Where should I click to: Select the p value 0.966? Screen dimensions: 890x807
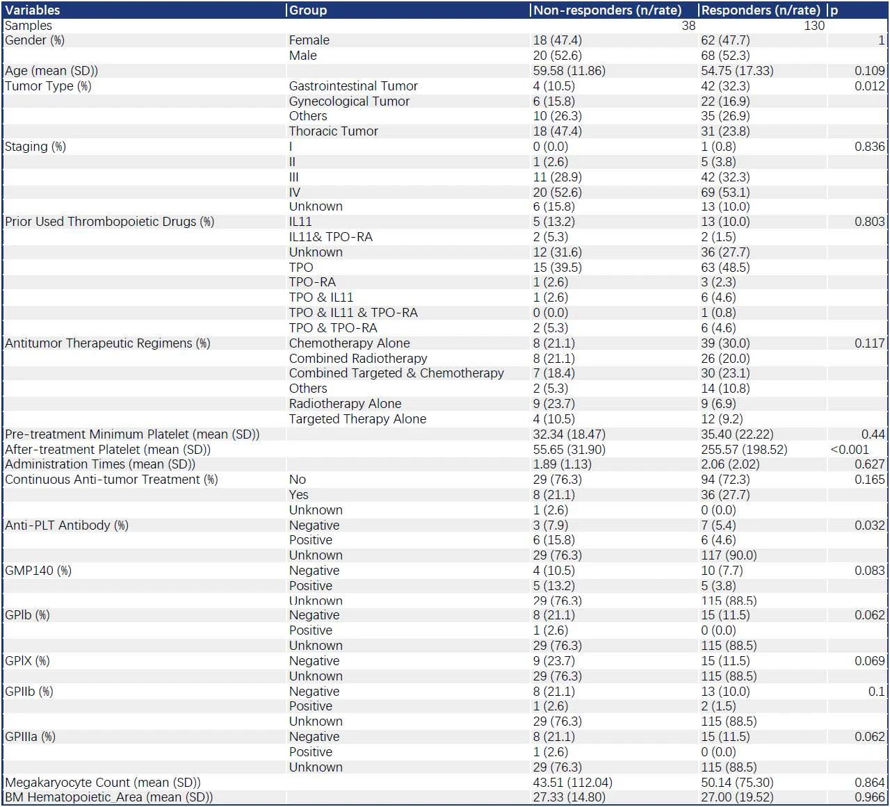(x=870, y=797)
